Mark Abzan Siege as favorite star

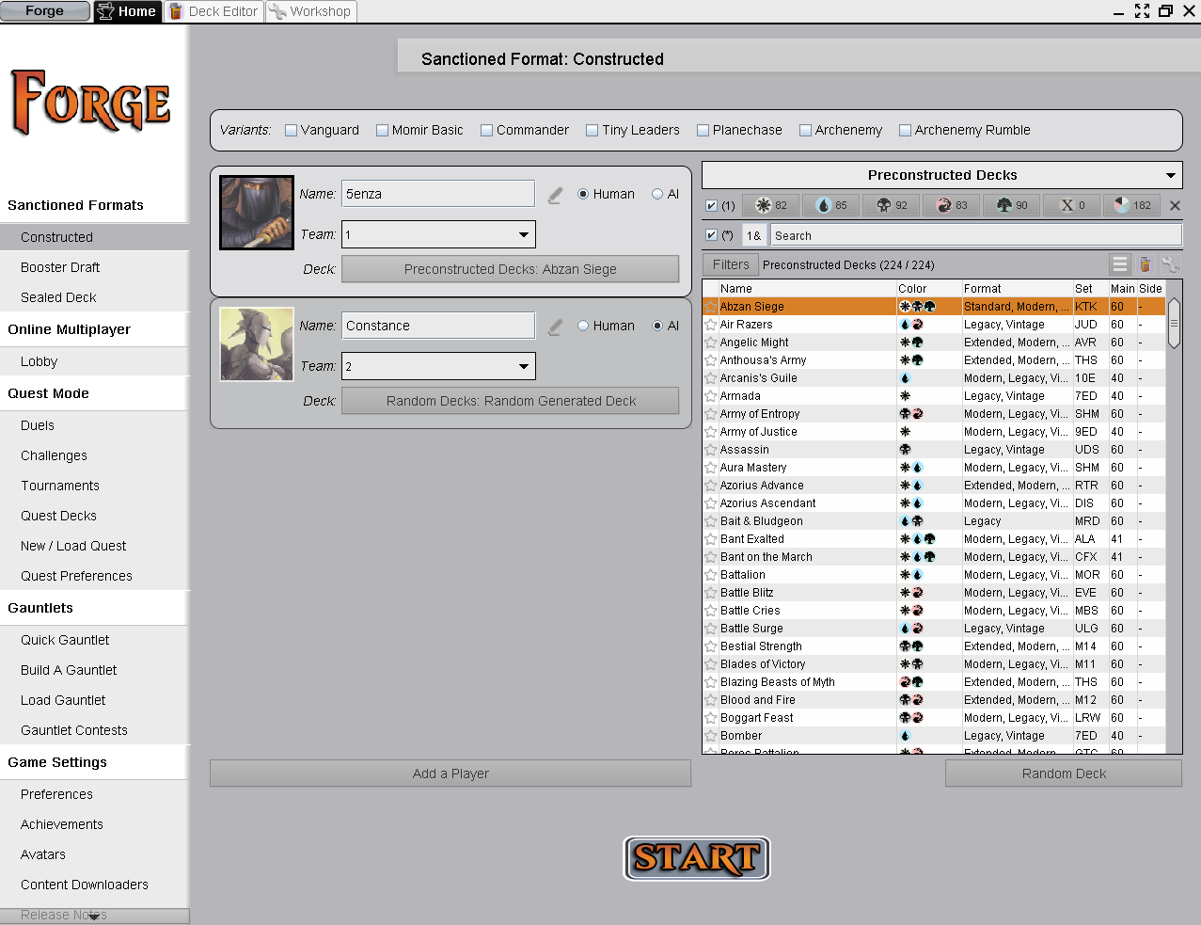click(x=711, y=307)
